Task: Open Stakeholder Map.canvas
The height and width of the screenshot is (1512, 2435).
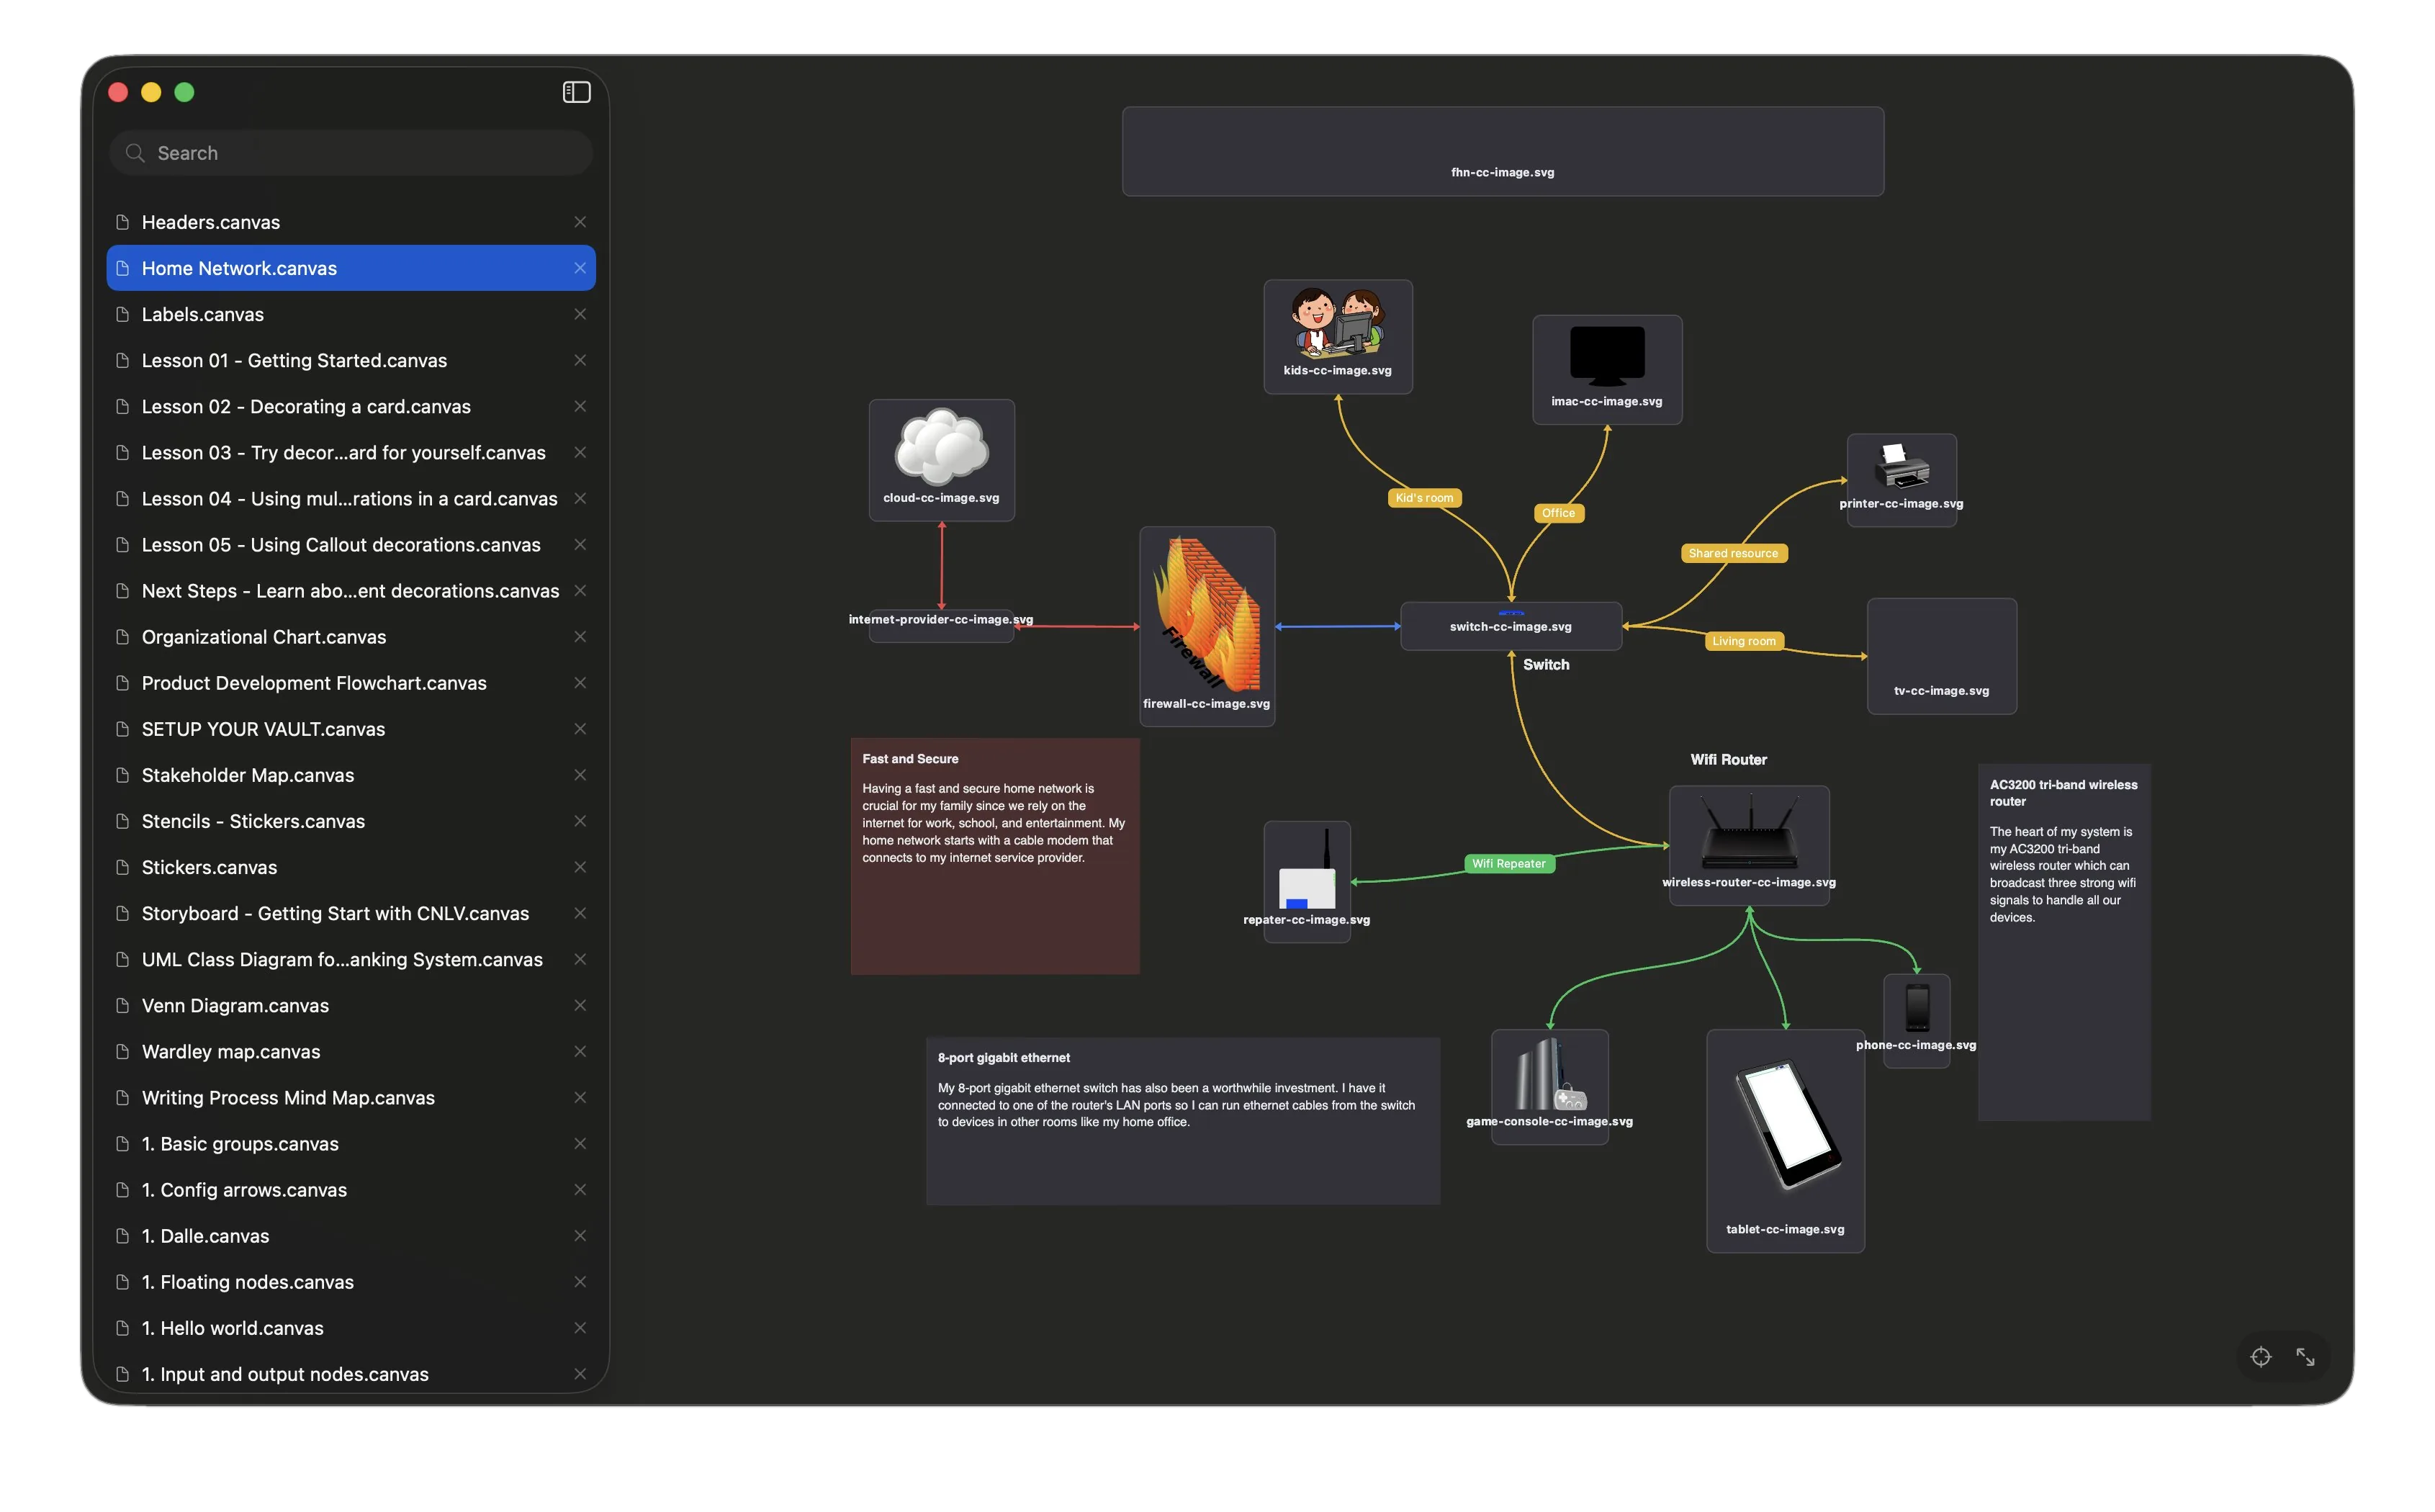Action: tap(351, 775)
